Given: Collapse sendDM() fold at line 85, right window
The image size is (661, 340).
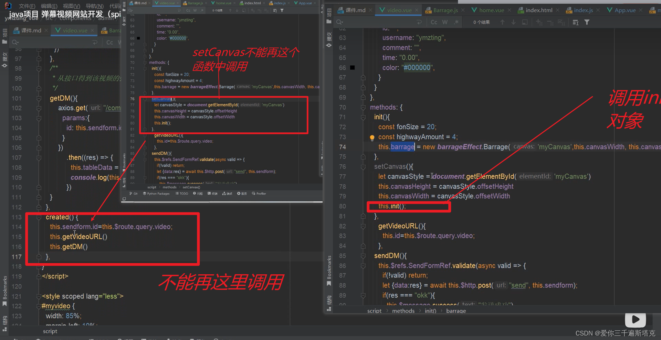Looking at the screenshot, I should coord(363,256).
